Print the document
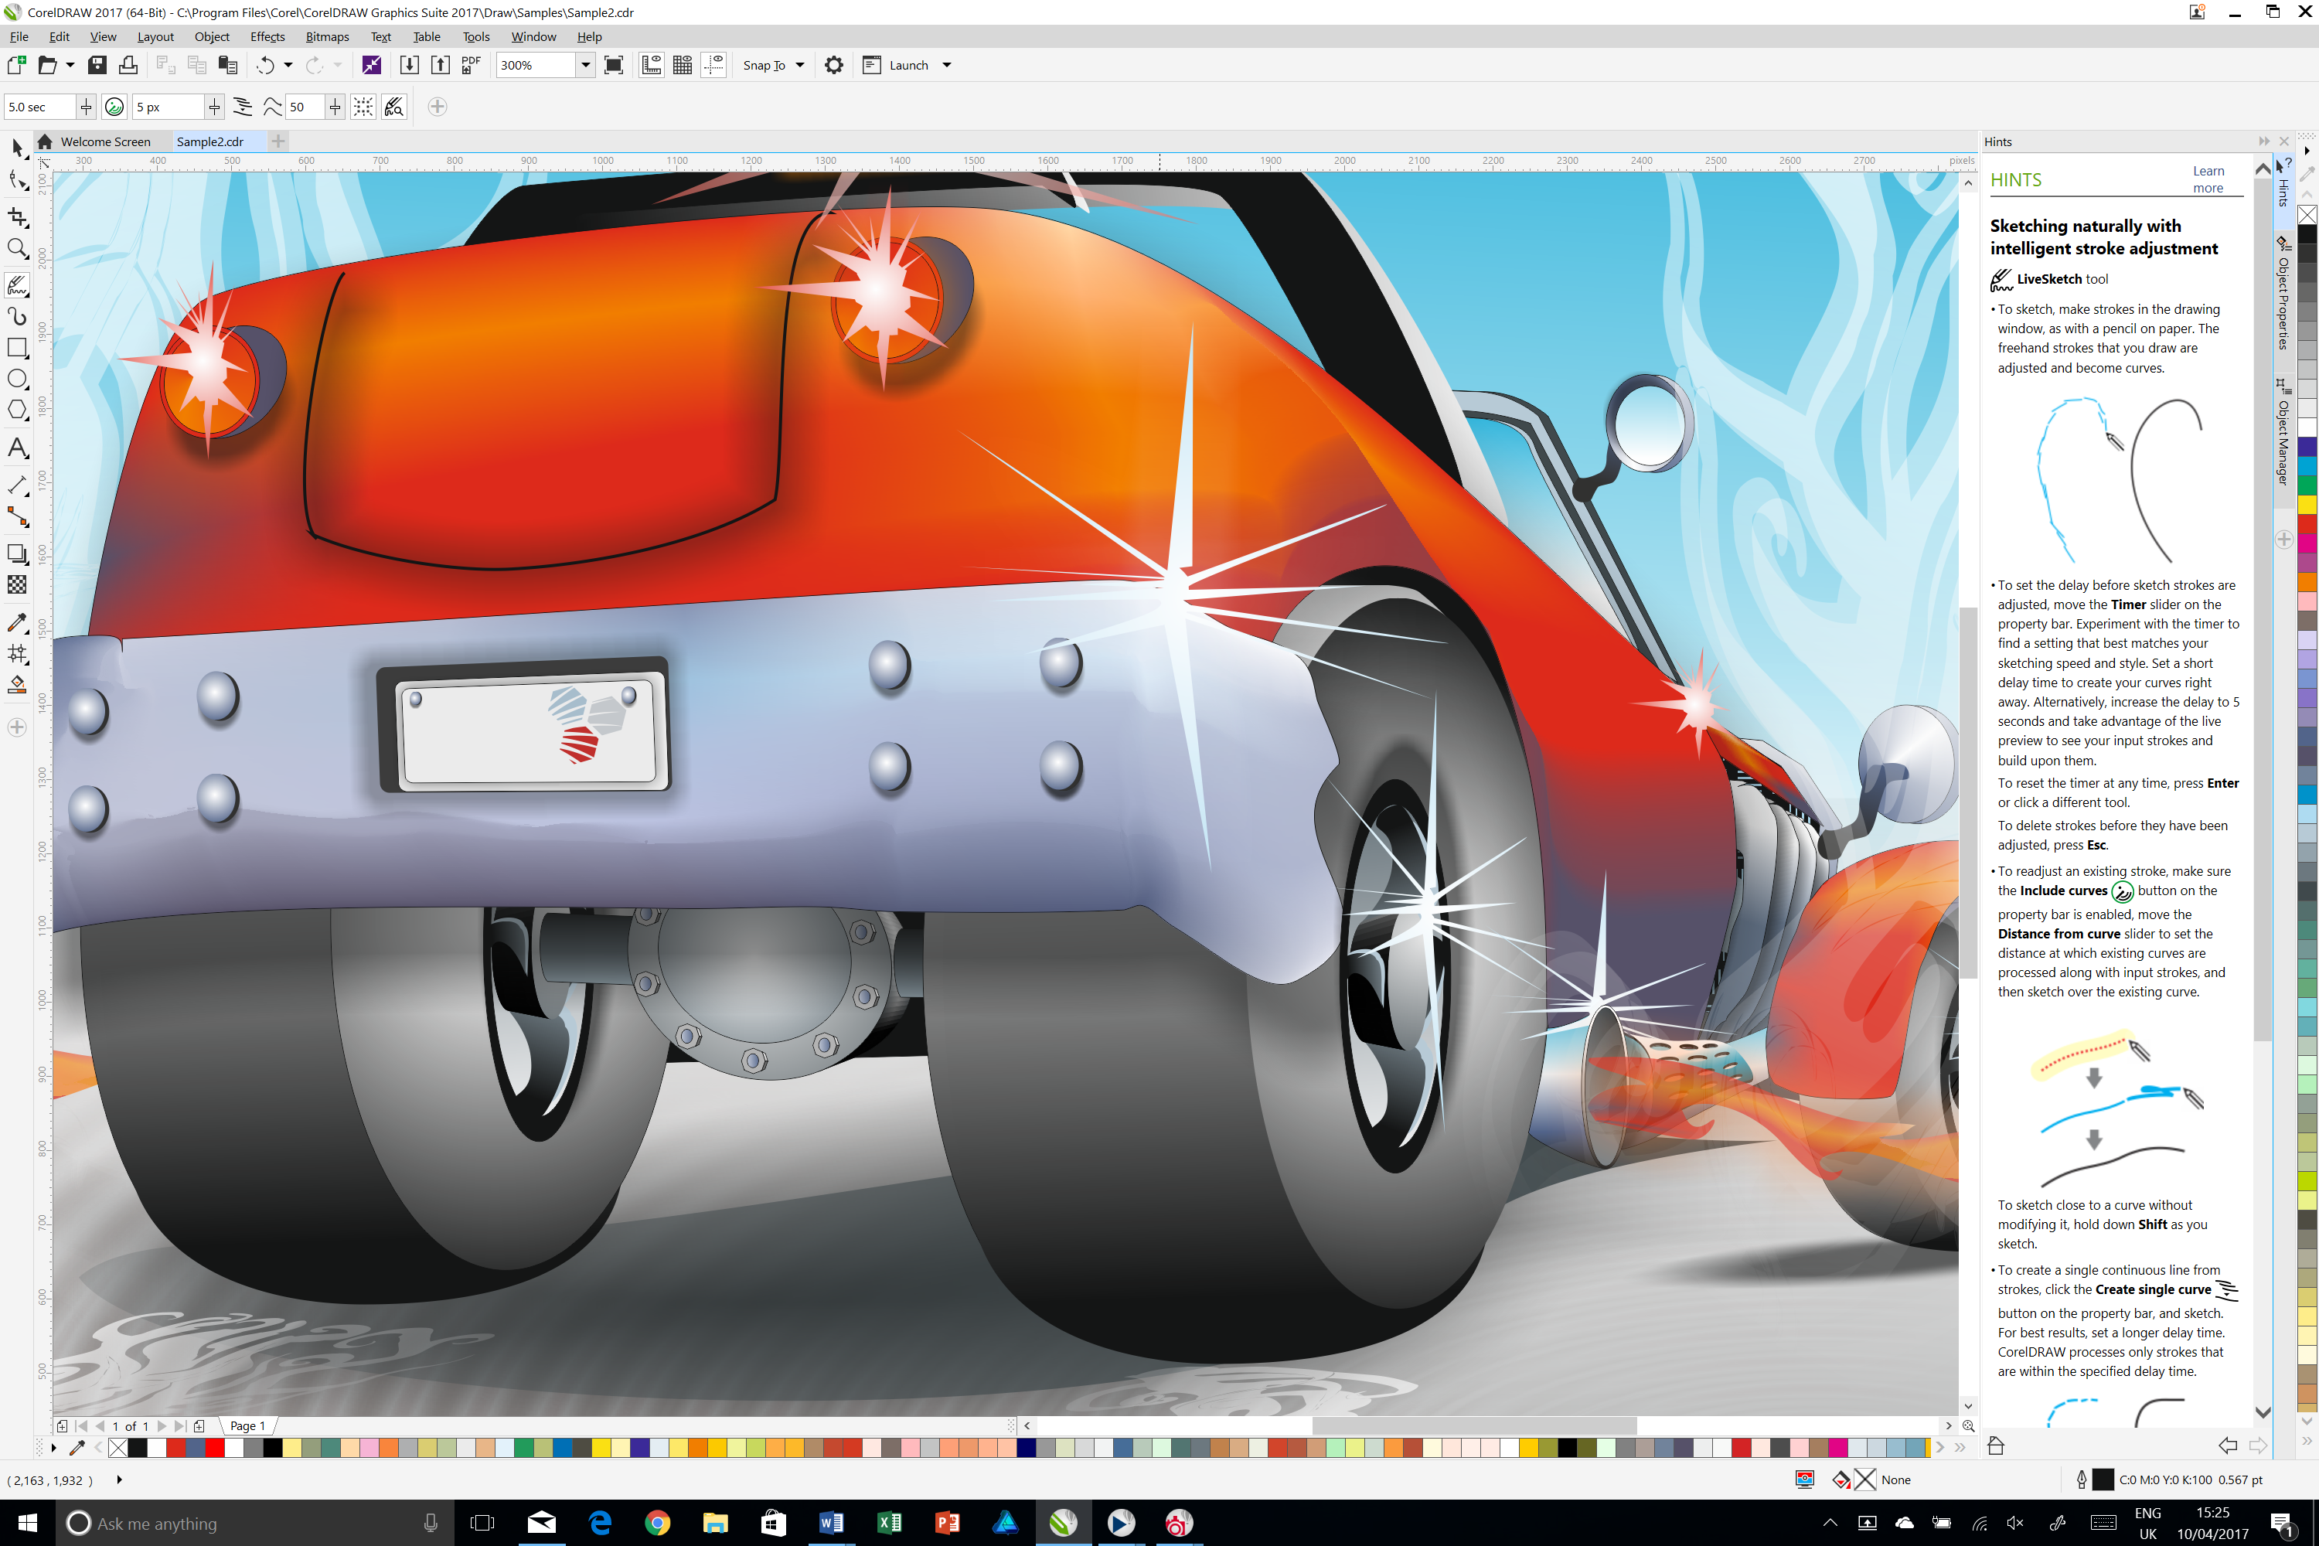The height and width of the screenshot is (1546, 2319). point(128,65)
